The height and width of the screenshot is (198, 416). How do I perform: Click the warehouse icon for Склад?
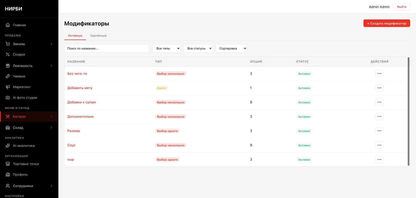point(8,128)
